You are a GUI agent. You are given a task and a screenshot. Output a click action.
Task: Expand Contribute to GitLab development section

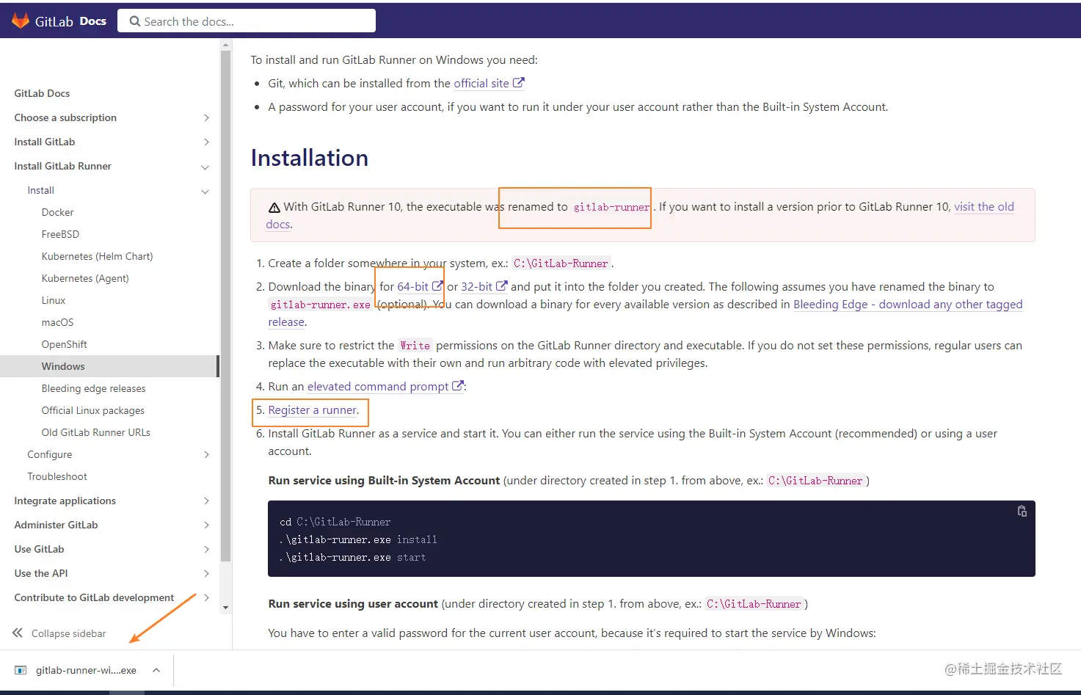[206, 597]
